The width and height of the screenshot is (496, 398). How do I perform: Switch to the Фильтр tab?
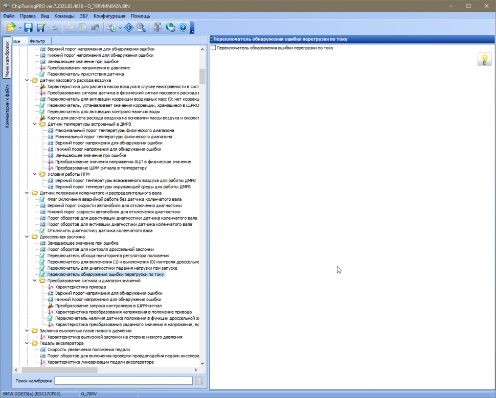coord(37,41)
